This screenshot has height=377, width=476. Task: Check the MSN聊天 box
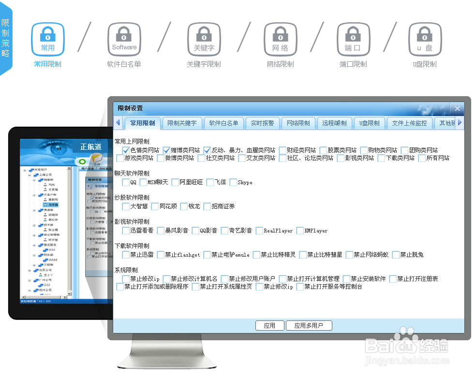[143, 182]
